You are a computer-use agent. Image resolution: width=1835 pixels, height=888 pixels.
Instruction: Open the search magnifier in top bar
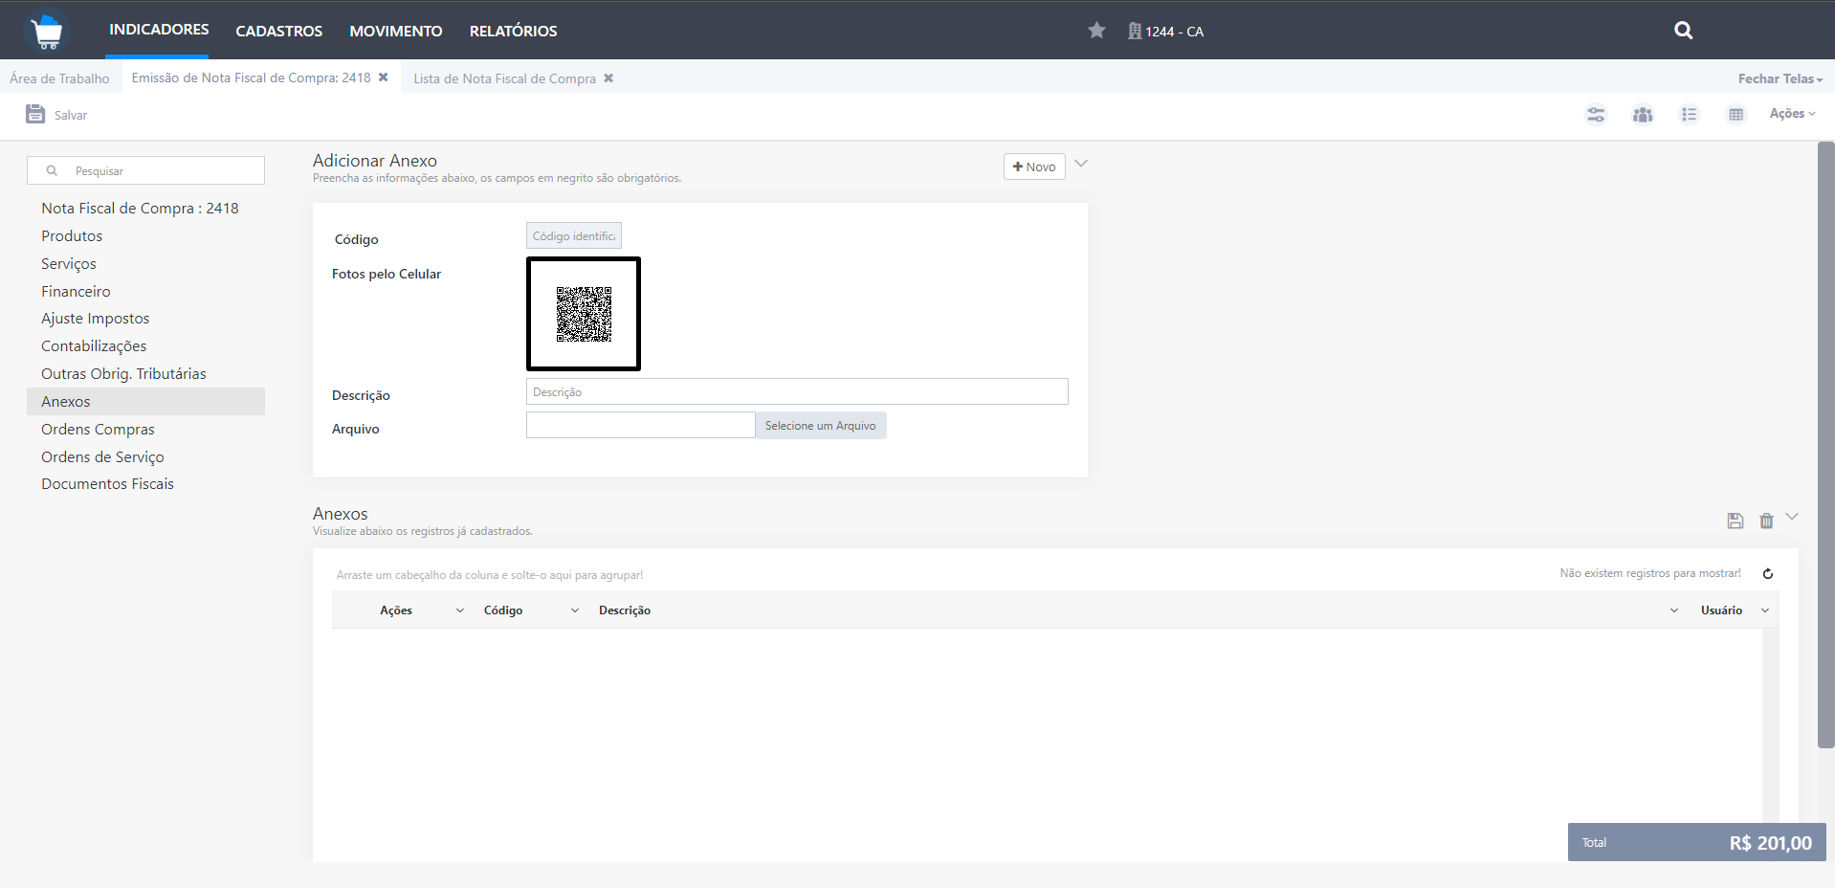pyautogui.click(x=1684, y=31)
